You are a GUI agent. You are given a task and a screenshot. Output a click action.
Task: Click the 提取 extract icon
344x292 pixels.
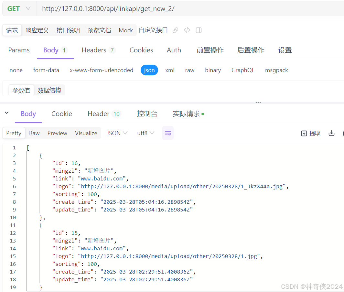pos(310,133)
